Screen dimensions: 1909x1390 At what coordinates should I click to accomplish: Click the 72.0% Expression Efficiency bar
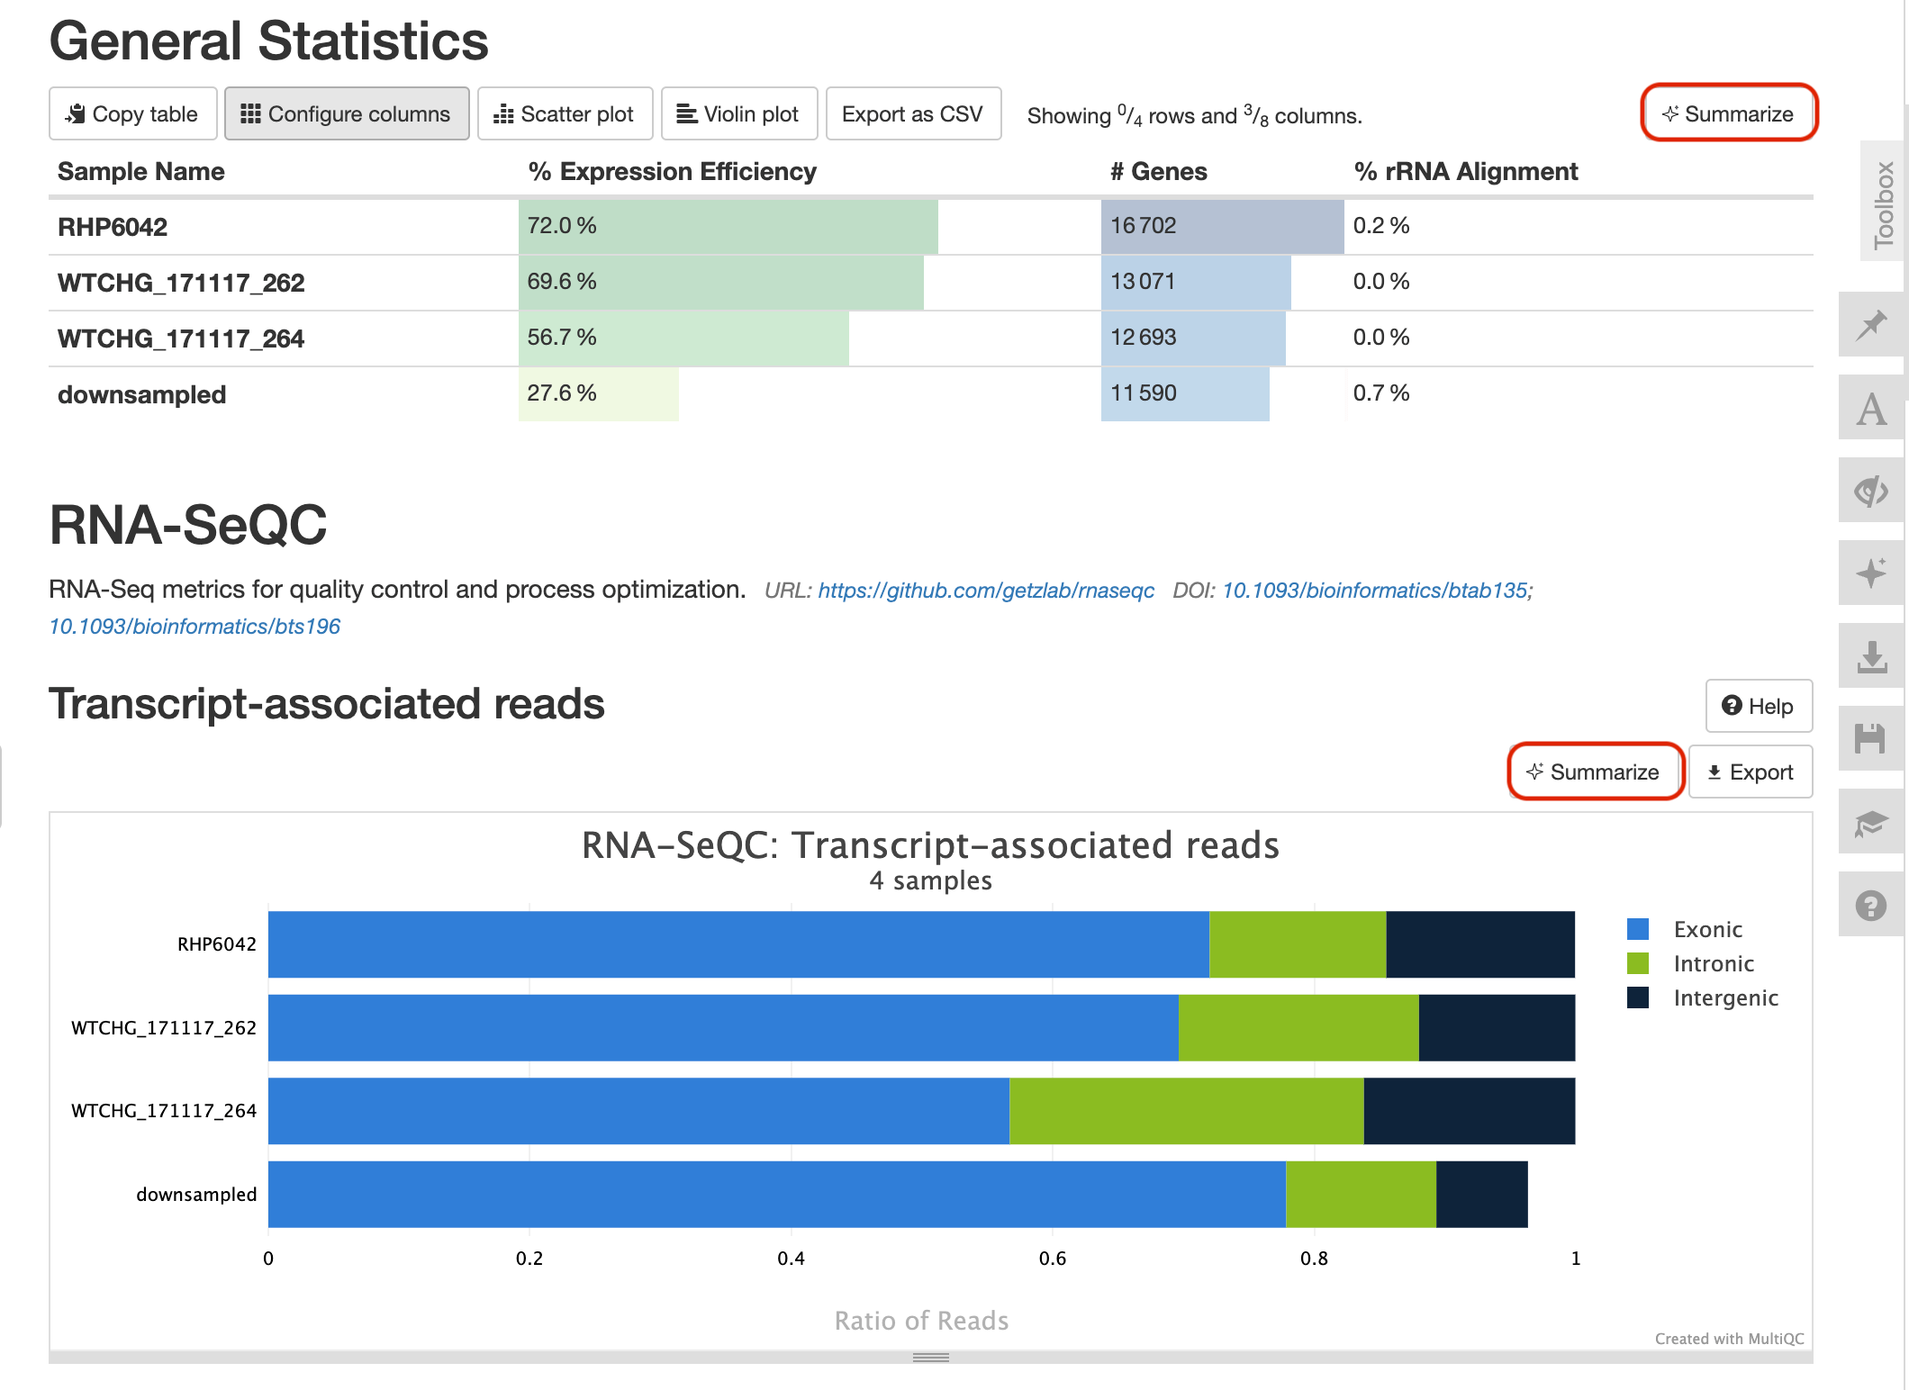coord(728,227)
